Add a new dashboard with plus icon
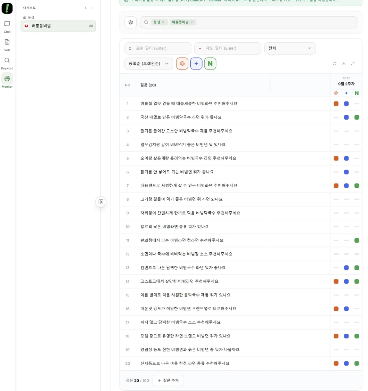This screenshot has width=368, height=391. coord(91,8)
